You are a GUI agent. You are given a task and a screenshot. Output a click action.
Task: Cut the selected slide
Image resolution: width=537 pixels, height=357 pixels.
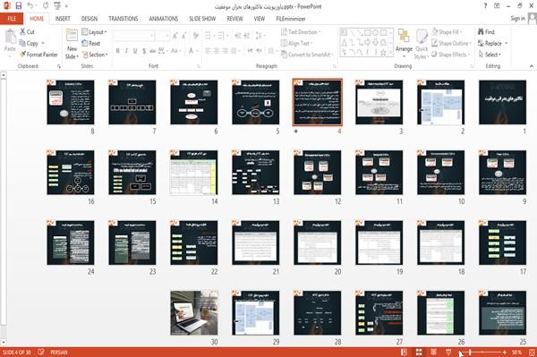[27, 32]
